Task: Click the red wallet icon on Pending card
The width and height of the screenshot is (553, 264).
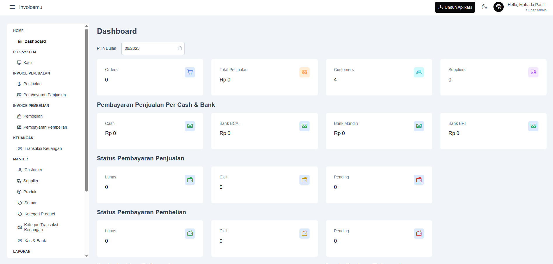Action: [419, 180]
